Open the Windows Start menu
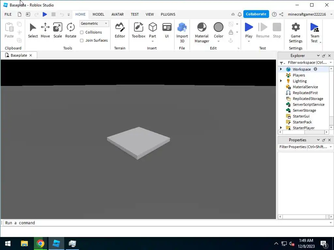This screenshot has height=250, width=334. click(x=8, y=243)
